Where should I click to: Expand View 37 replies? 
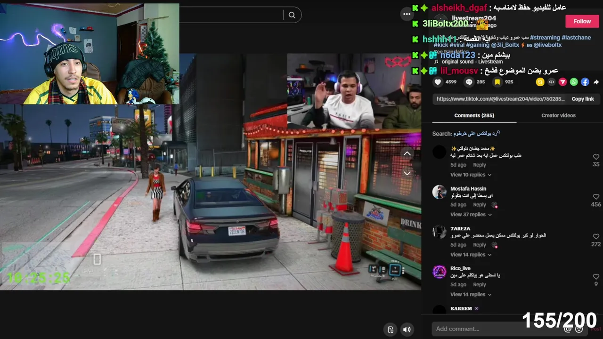coord(471,214)
